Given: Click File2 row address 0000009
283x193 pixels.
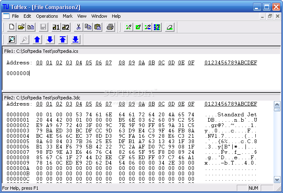Looking at the screenshot, I should click(x=18, y=163).
